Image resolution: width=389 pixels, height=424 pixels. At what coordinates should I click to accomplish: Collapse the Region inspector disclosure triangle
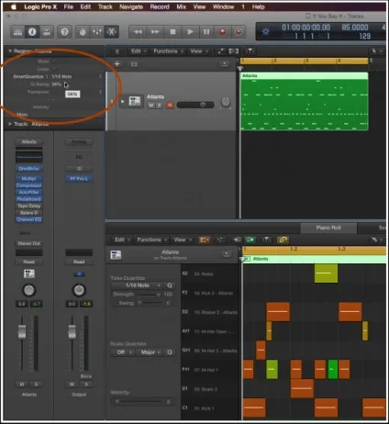pos(10,51)
